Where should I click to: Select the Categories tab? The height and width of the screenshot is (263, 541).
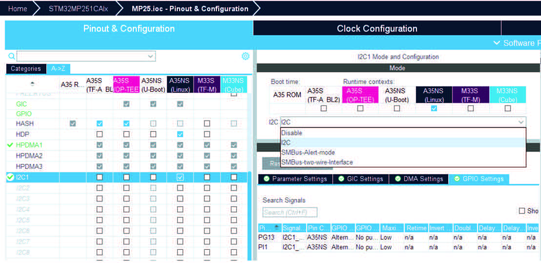(x=26, y=69)
